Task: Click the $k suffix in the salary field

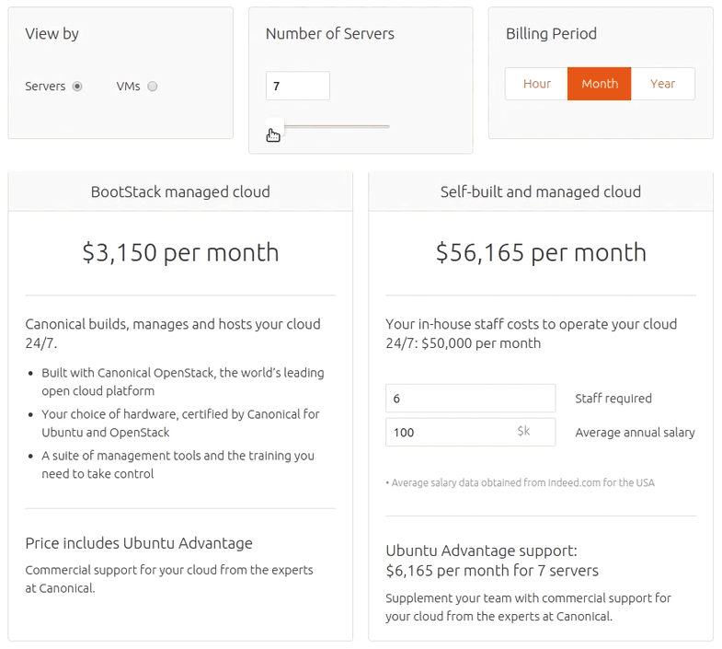Action: [x=524, y=432]
